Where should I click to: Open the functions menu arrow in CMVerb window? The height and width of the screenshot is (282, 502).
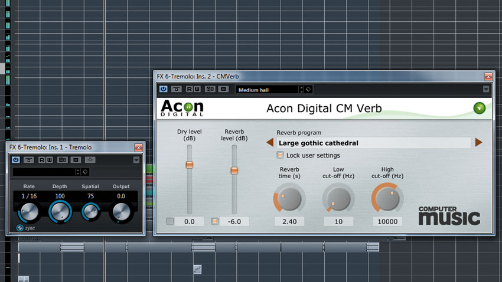pos(486,89)
